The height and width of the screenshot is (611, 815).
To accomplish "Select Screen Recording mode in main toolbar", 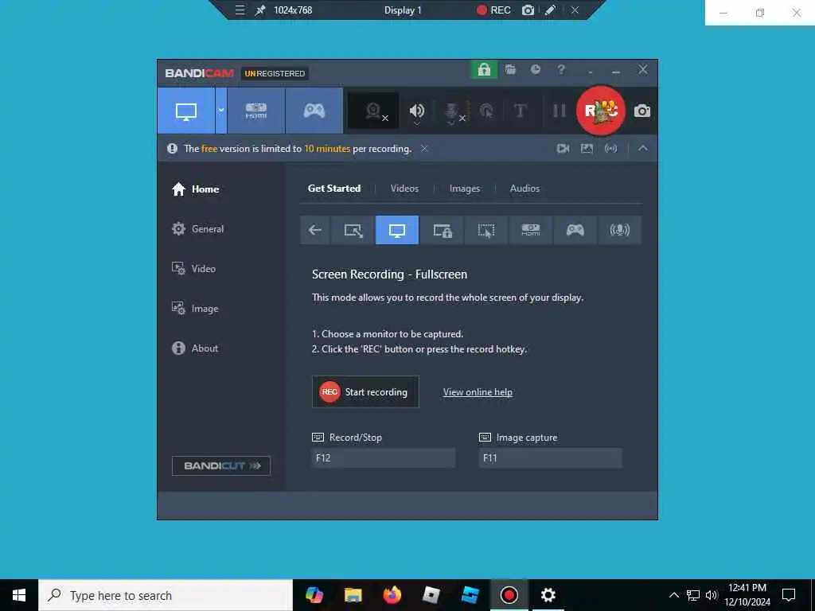I will [x=186, y=111].
